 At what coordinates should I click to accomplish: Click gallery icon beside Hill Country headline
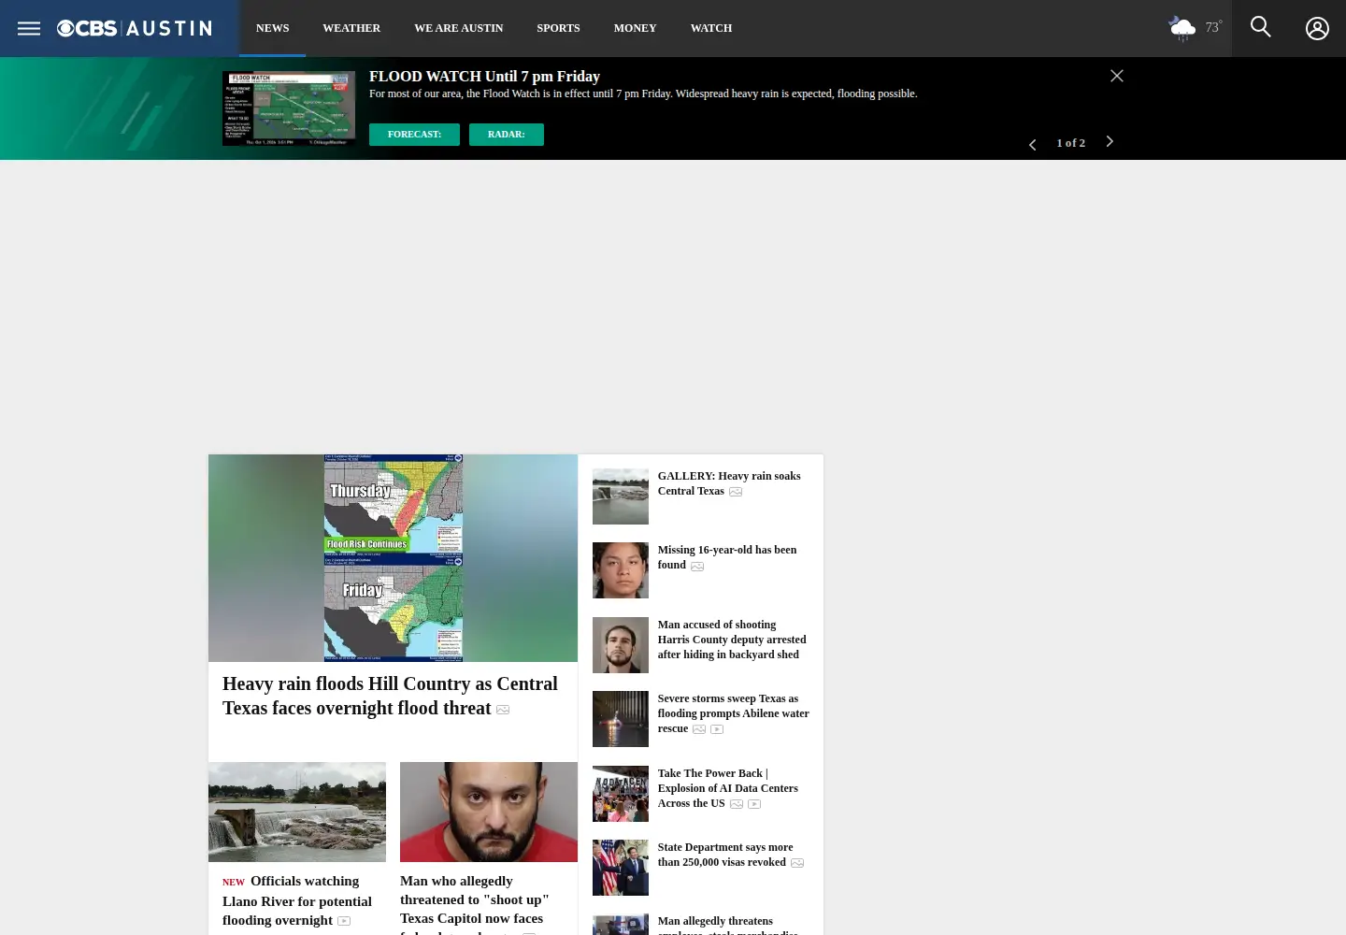503,710
